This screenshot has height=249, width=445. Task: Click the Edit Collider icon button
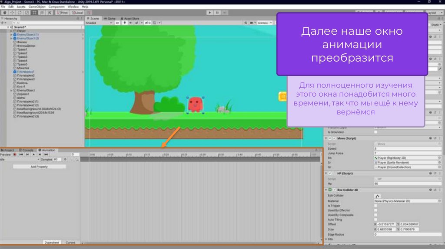[378, 196]
